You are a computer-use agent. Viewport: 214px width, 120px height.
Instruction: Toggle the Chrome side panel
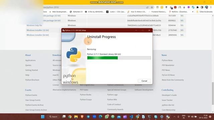202,7
